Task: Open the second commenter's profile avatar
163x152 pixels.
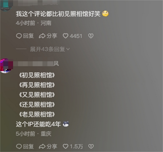Action: click(x=6, y=66)
